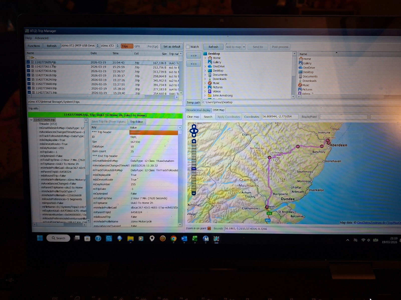401x300 pixels.
Task: Click the Set as default button
Action: coord(172,46)
